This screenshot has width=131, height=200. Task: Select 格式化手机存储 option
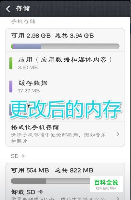(65, 134)
